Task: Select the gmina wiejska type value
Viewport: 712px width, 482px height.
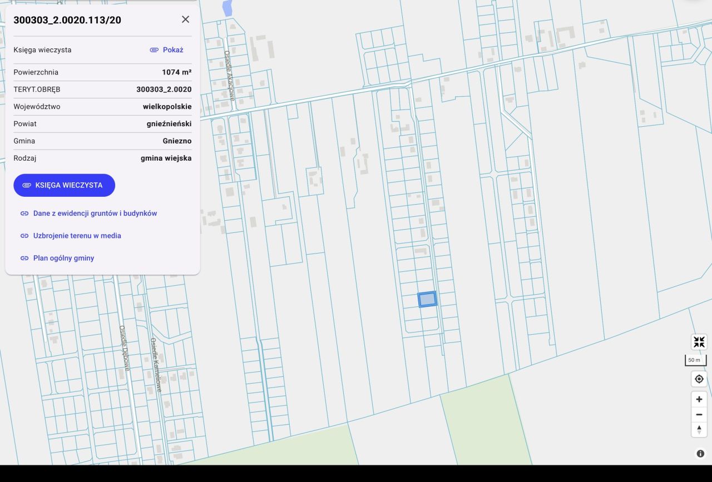Action: pos(166,158)
